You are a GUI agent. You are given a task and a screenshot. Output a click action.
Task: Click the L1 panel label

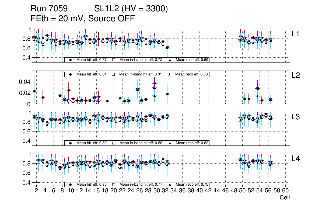(x=296, y=34)
